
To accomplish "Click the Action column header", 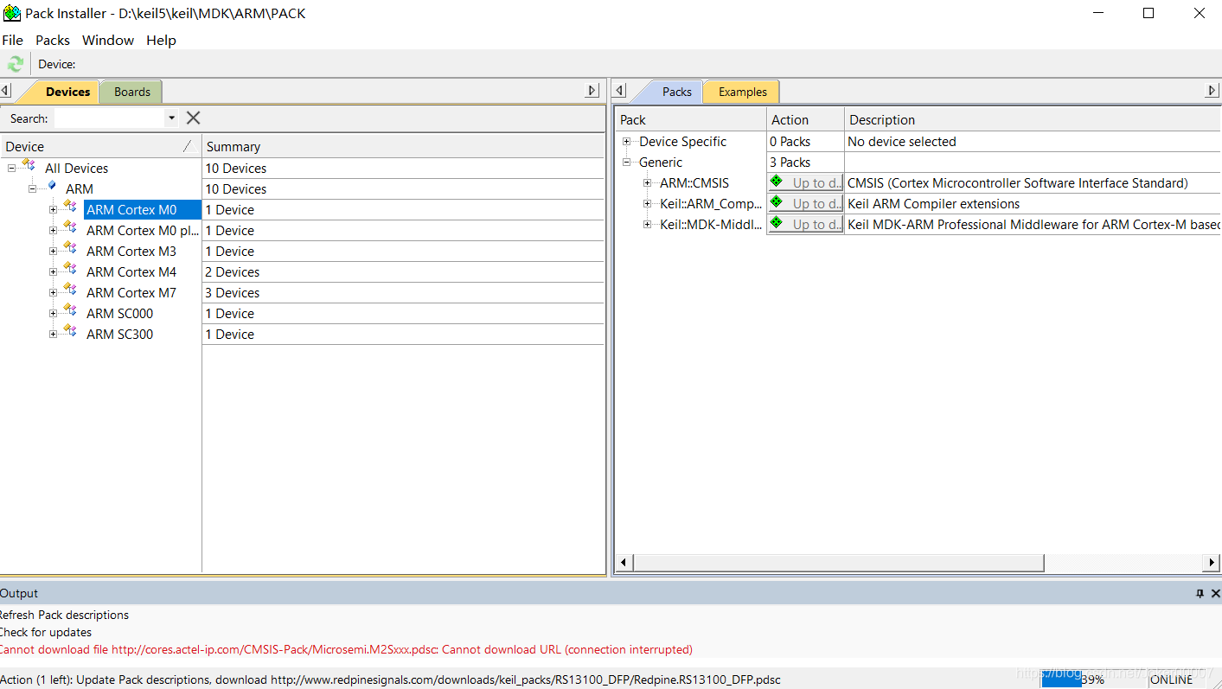I will click(805, 119).
